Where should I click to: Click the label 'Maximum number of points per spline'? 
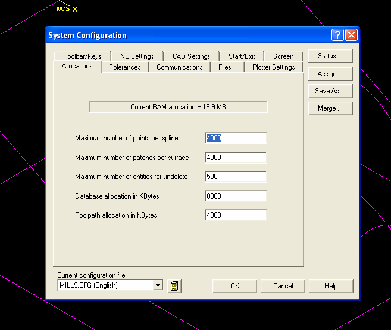pyautogui.click(x=127, y=138)
